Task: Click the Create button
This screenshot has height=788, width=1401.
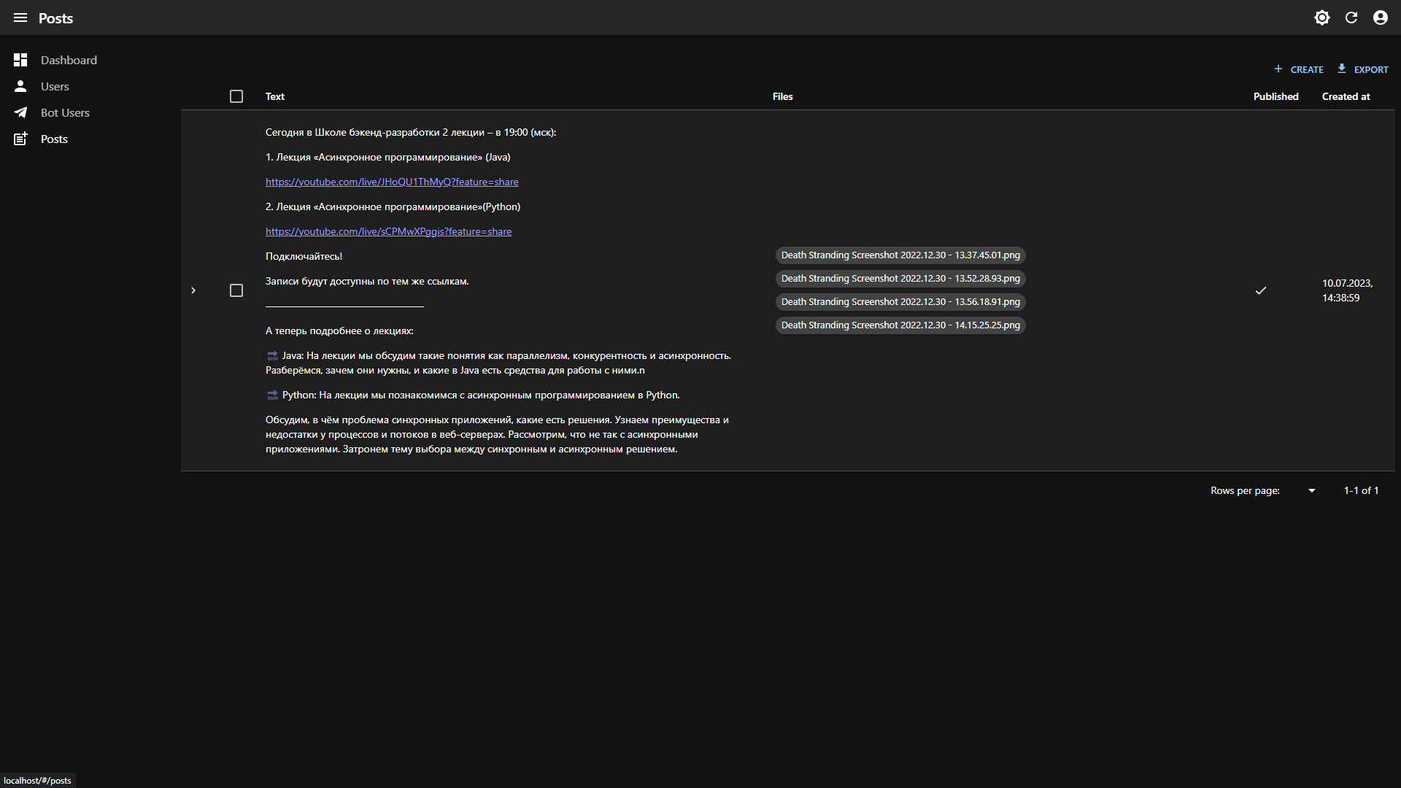Action: 1299,69
